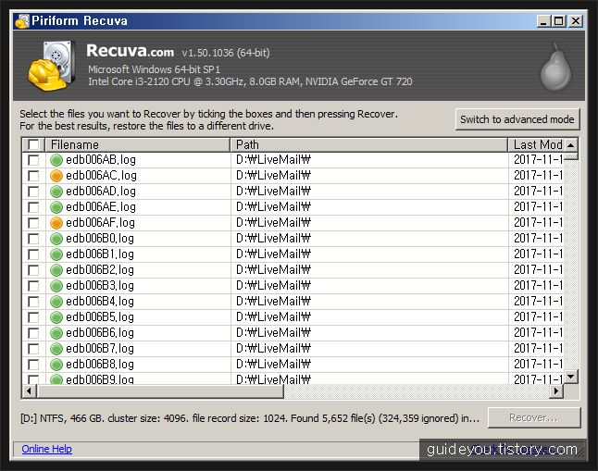
Task: Click the orange status icon for edb006AF.log
Action: [56, 223]
